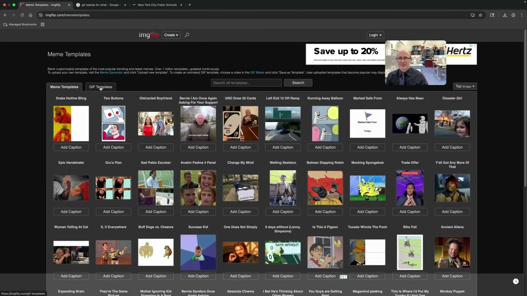Open the GIF Maker link

pyautogui.click(x=257, y=72)
